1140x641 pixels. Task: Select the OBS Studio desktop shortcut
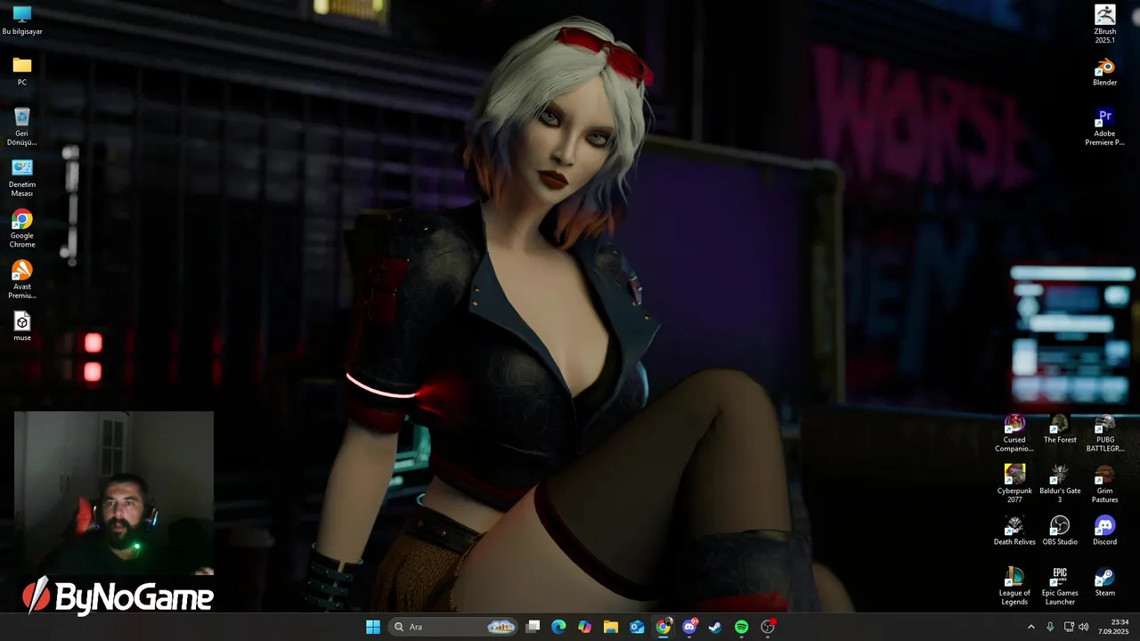1060,531
